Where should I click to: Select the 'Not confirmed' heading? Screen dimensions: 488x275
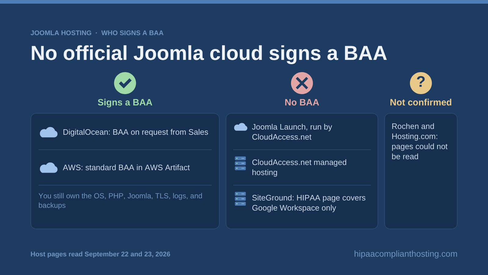click(421, 102)
